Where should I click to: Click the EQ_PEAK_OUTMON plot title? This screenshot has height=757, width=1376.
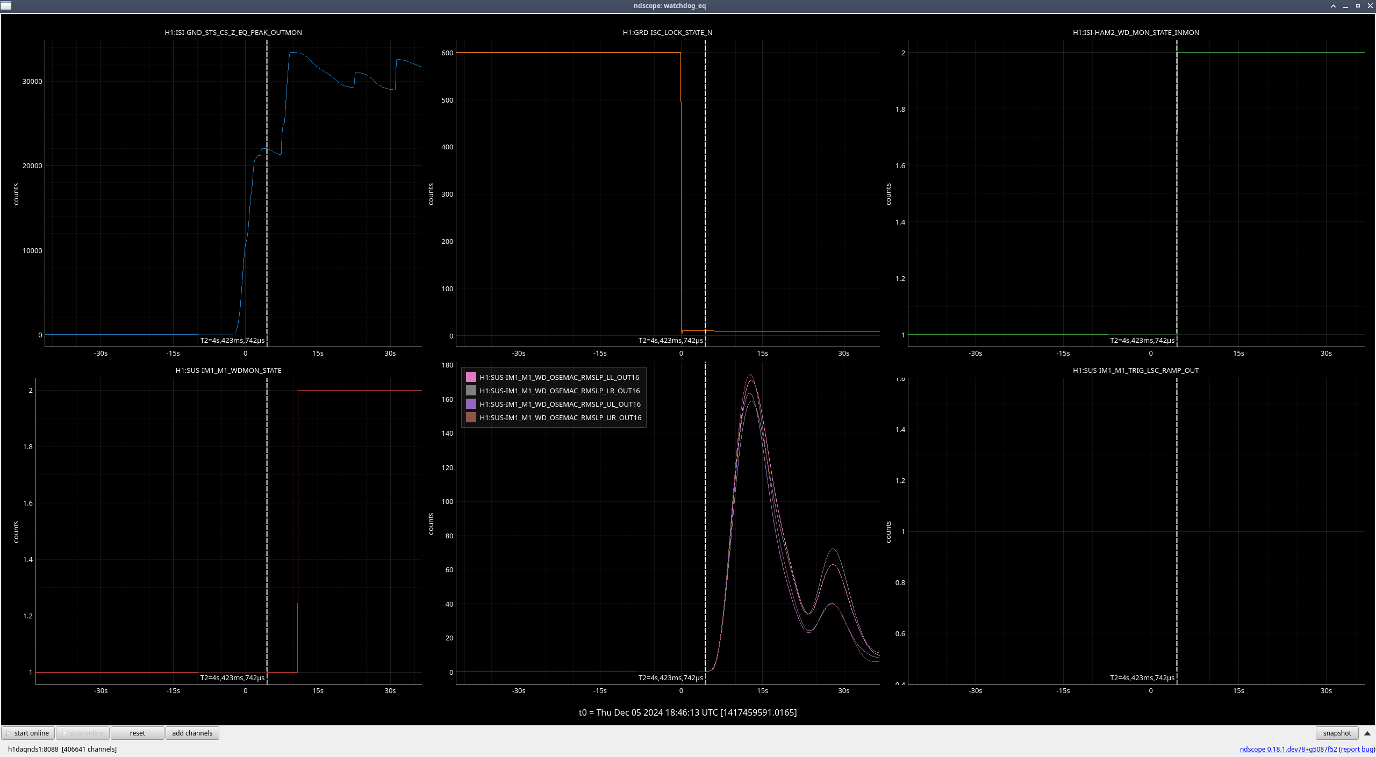click(x=233, y=32)
